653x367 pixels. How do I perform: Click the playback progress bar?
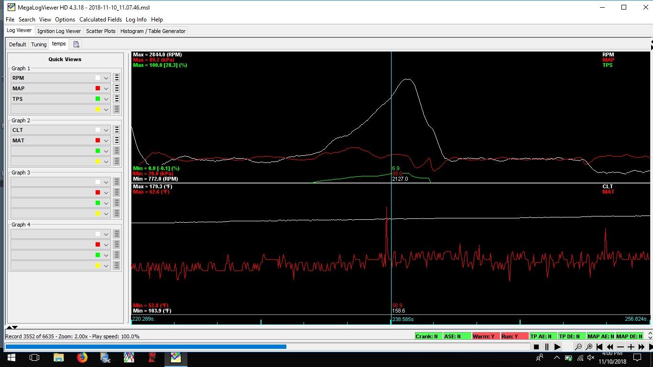tap(267, 347)
